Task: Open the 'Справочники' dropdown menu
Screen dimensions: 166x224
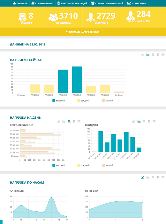Action: (x=42, y=3)
